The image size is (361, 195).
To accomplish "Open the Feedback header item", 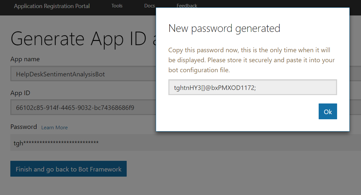I will coord(187,5).
